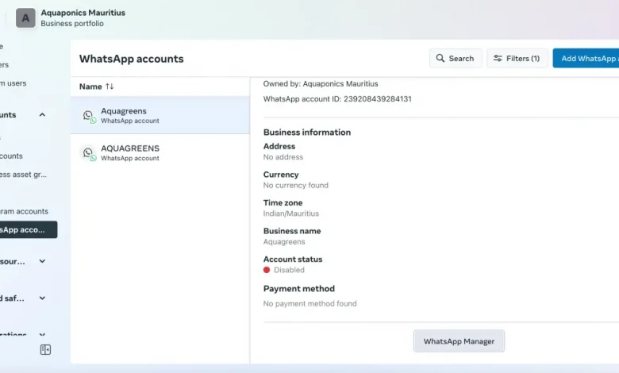Click the Business name value Aquagreens
Viewport: 619px width, 373px height.
tap(284, 241)
